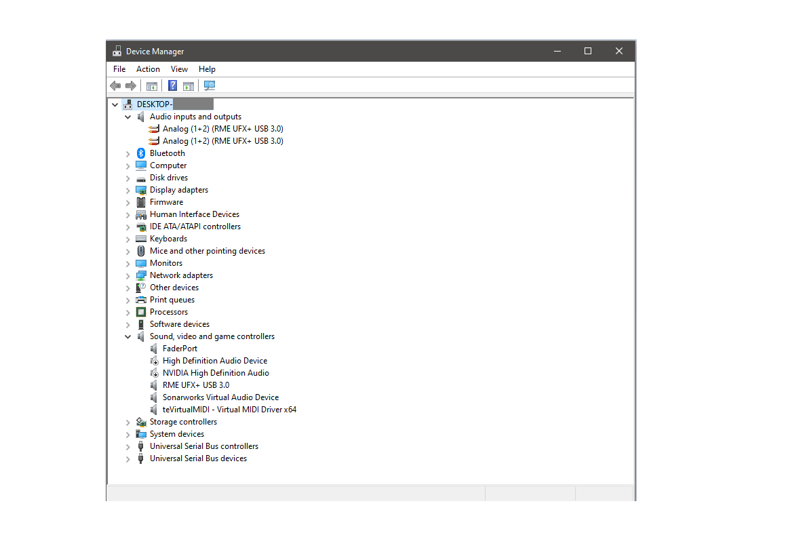Screen dimensions: 788x550
Task: Click the DESKTOP computer root icon
Action: [x=128, y=104]
